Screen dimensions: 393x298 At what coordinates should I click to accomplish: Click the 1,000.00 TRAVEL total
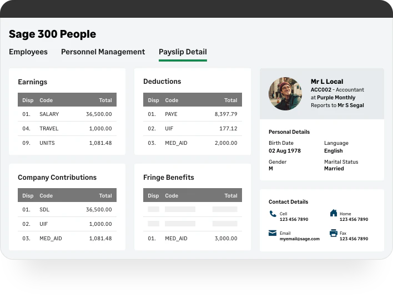coord(100,129)
